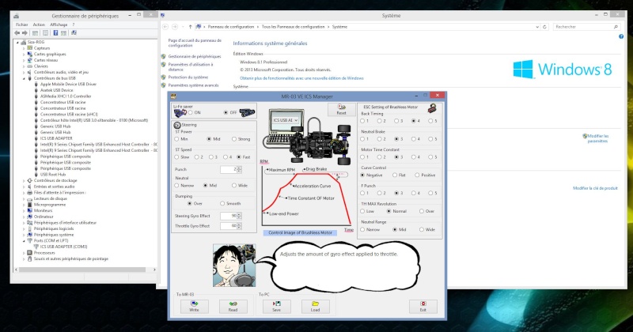
Task: Collapse the Ports (COM et LPT) node
Action: (x=24, y=240)
